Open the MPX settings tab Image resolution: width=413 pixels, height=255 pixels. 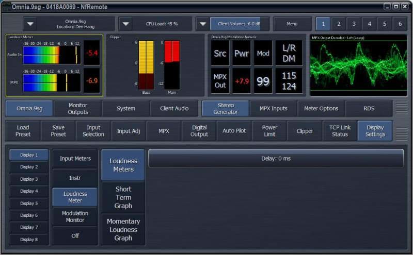(x=164, y=131)
